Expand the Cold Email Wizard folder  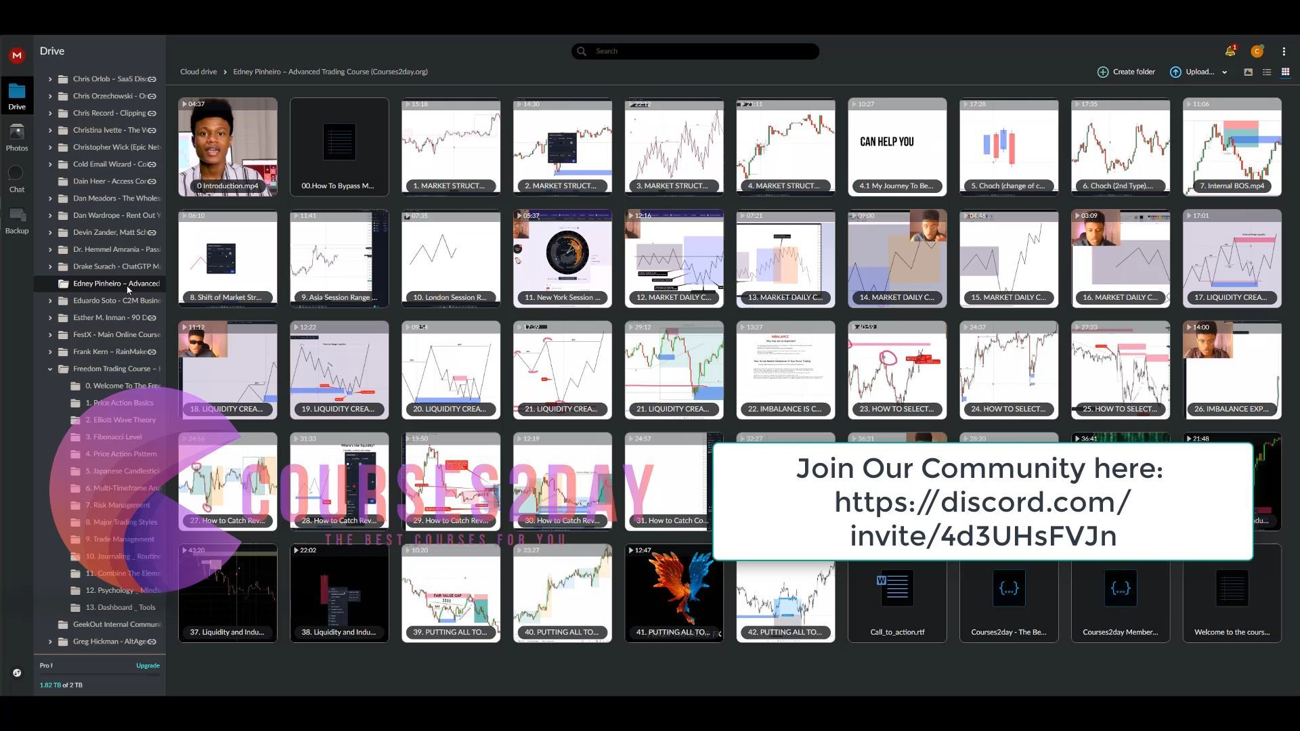click(x=50, y=164)
